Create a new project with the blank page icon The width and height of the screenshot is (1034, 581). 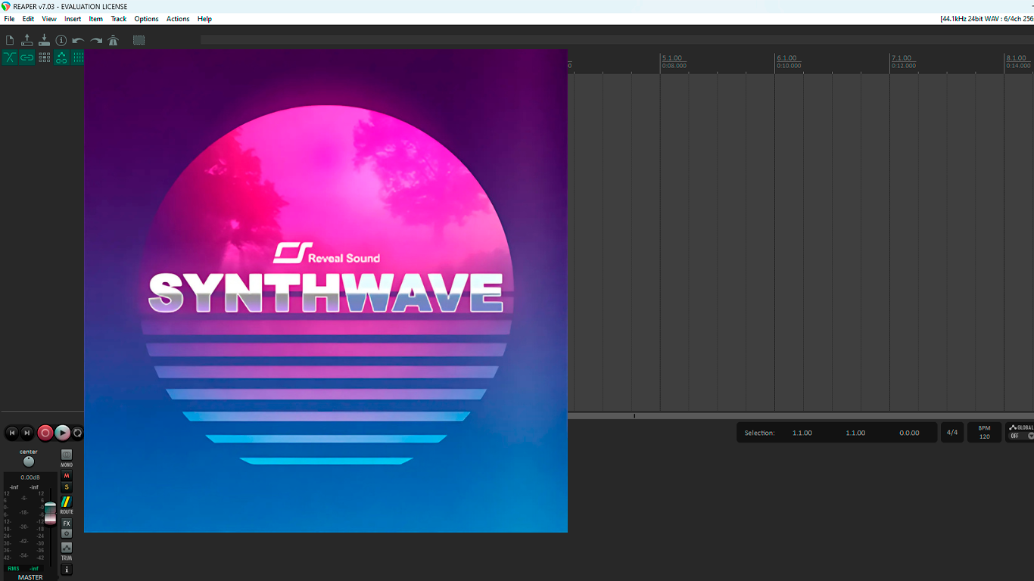(x=10, y=40)
